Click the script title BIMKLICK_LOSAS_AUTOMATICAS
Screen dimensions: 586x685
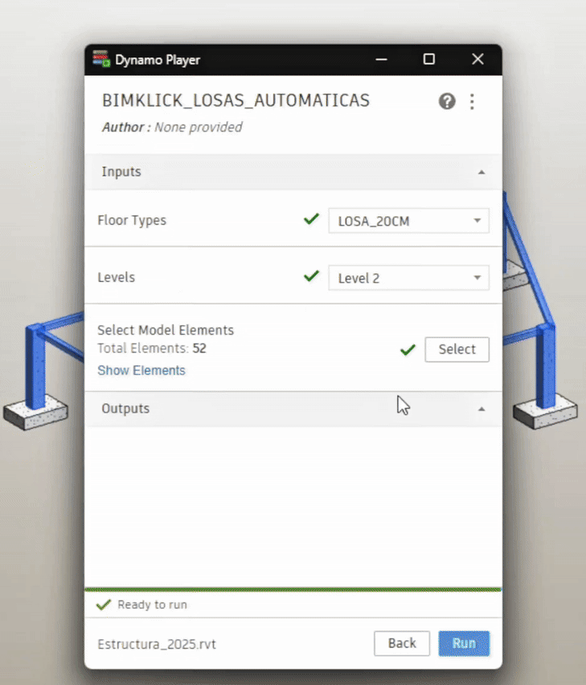pos(236,100)
